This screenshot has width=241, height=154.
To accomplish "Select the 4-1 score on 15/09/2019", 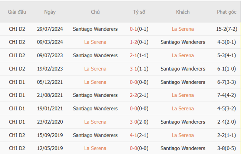I will click(134, 135).
